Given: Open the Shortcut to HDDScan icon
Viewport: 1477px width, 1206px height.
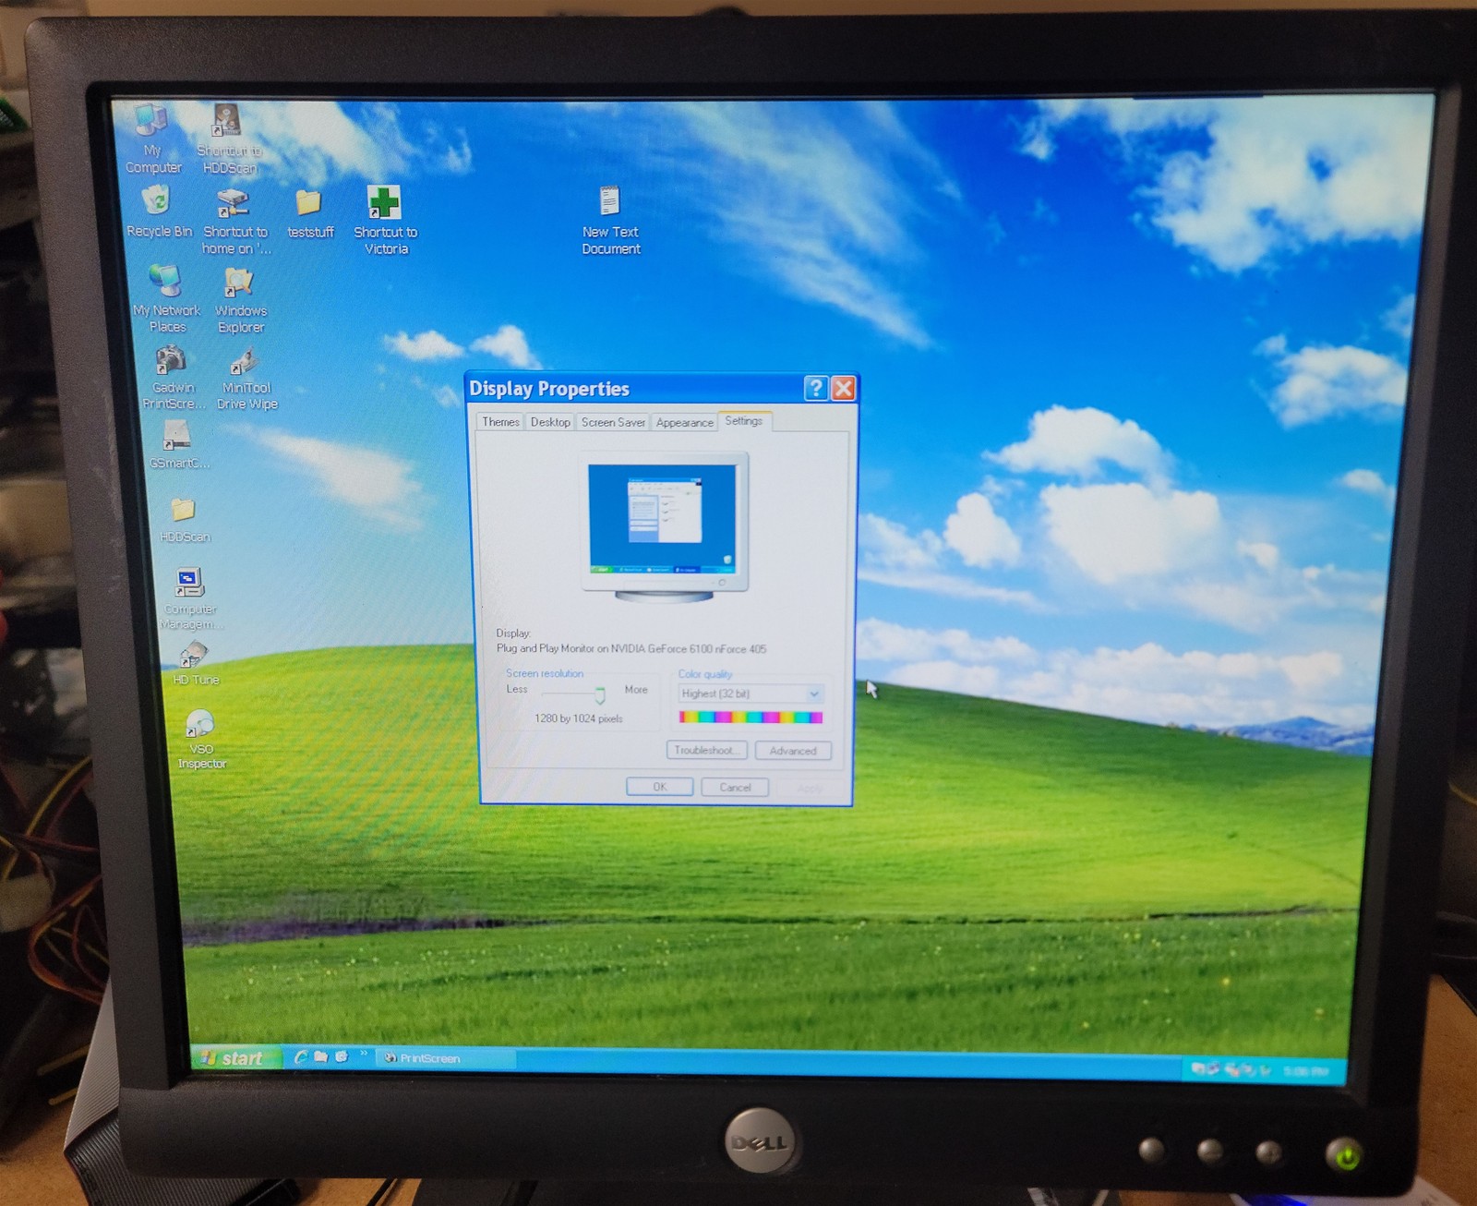Looking at the screenshot, I should 229,139.
